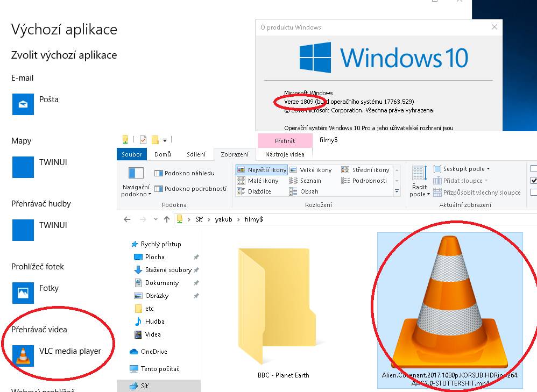Open the Seskupit podle dropdown

click(x=462, y=169)
